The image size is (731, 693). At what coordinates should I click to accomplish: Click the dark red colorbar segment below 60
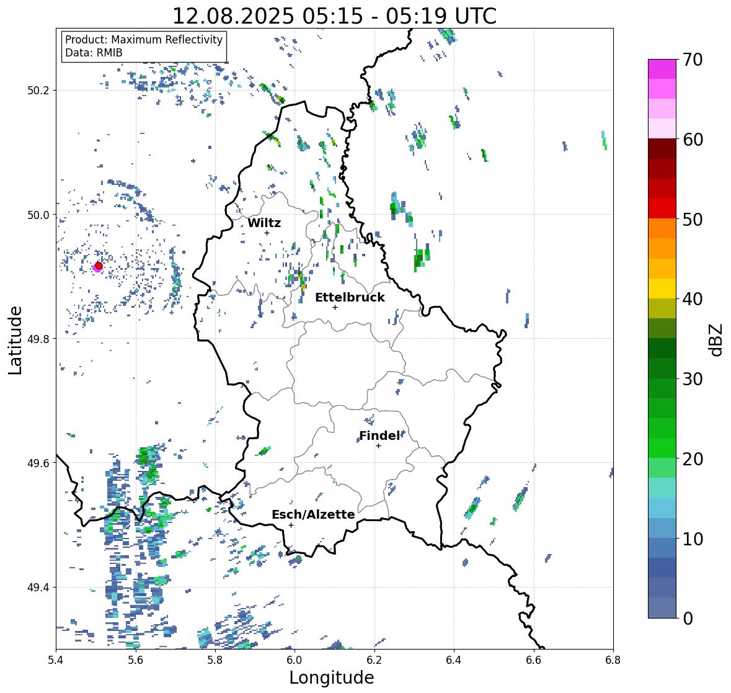coord(662,149)
